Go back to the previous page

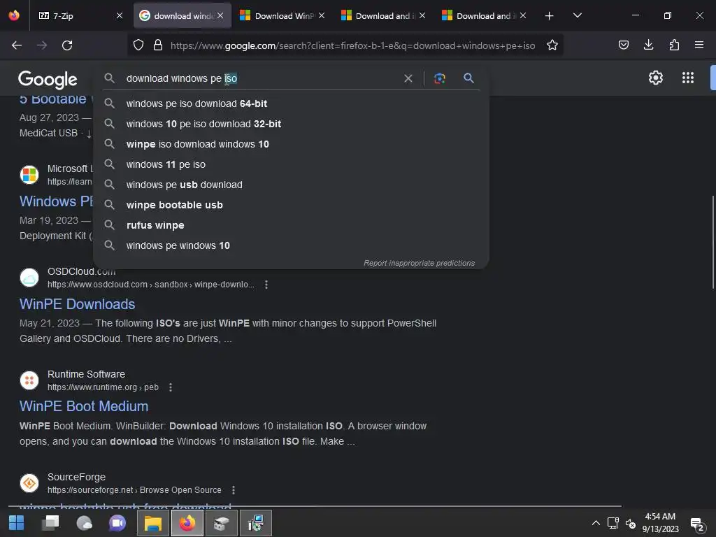click(17, 45)
